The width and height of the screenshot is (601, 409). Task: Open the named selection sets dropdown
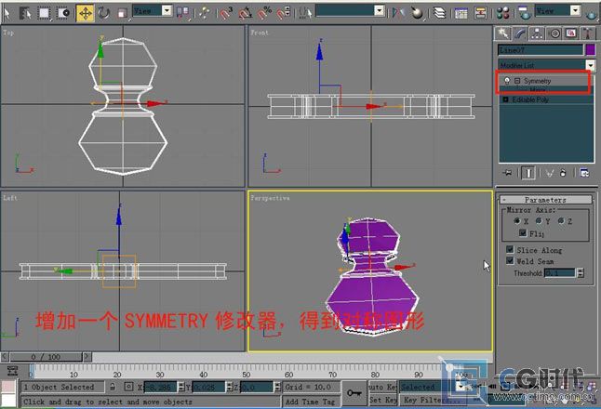coord(379,10)
